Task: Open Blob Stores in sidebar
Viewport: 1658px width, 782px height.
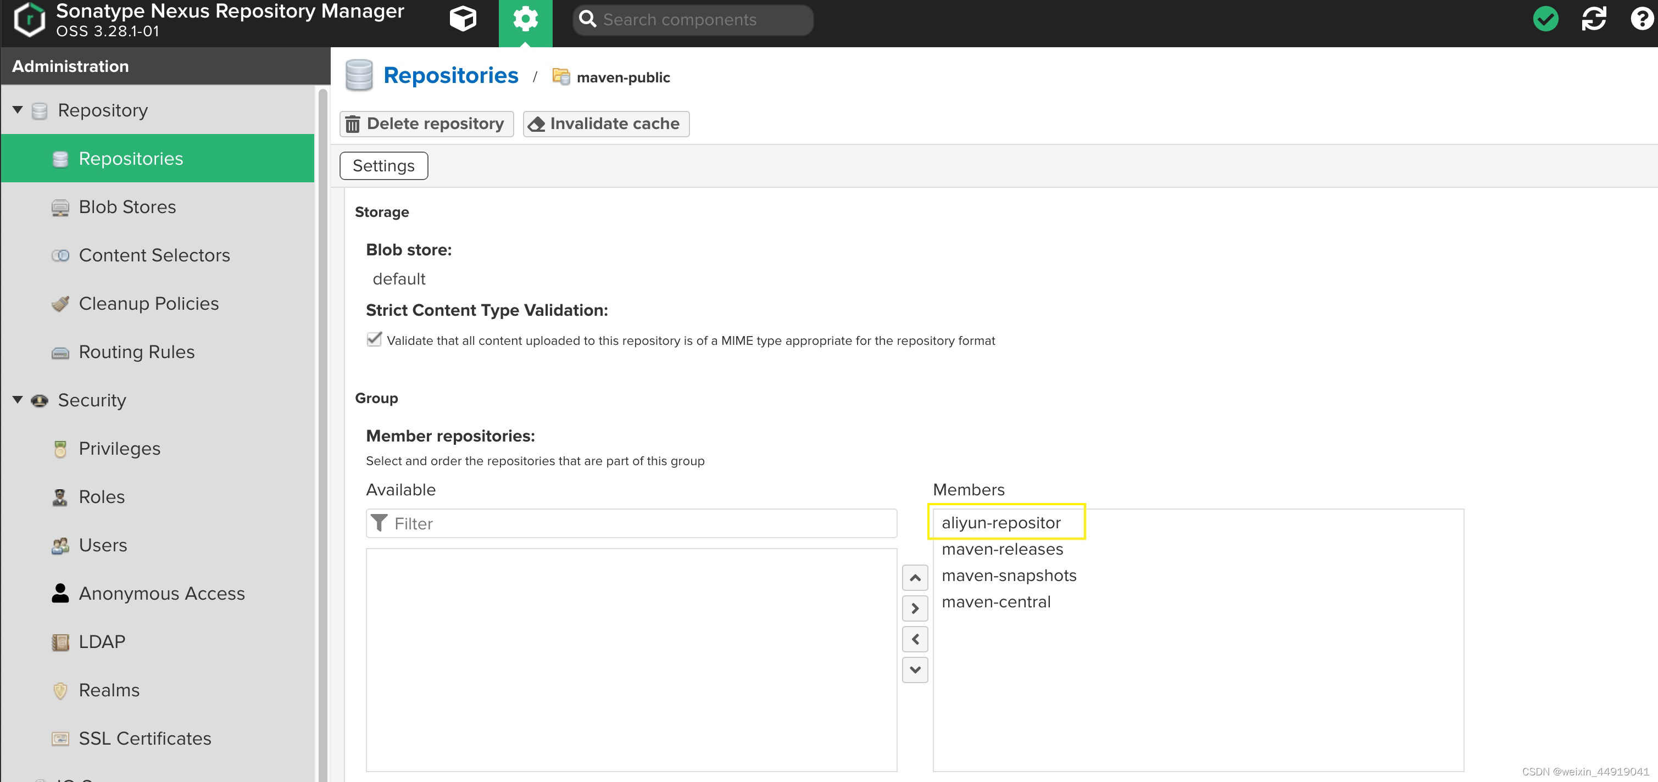Action: point(127,206)
